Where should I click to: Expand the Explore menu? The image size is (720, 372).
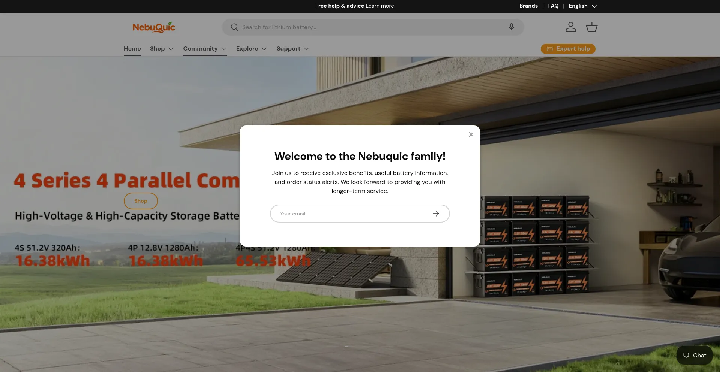[x=251, y=49]
